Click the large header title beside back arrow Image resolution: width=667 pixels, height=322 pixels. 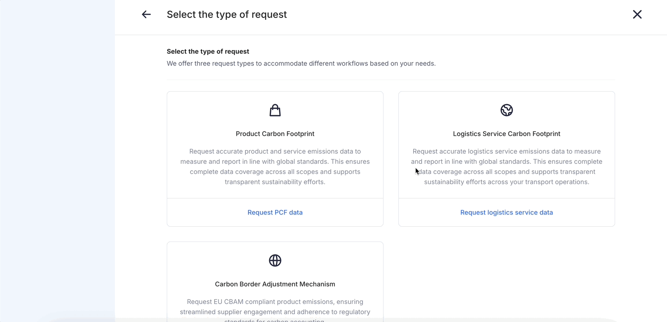click(227, 14)
